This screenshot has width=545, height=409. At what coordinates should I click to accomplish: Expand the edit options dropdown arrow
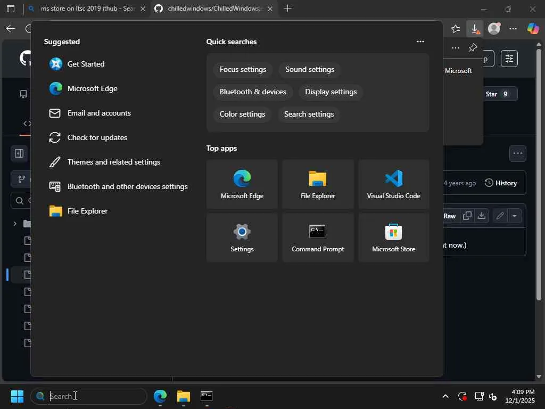click(515, 216)
